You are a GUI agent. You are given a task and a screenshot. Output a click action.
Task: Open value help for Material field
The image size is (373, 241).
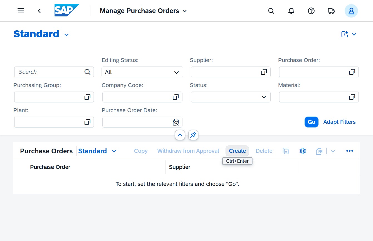coord(352,97)
